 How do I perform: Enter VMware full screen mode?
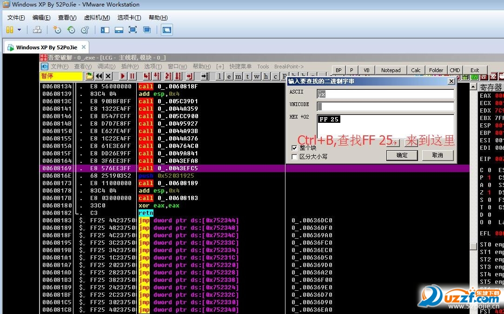(x=133, y=30)
